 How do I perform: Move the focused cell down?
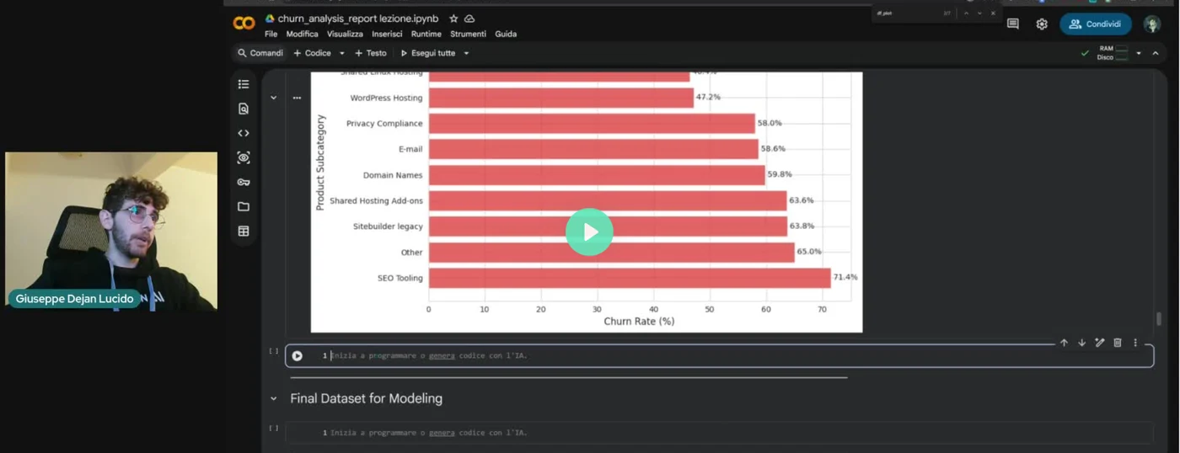coord(1081,343)
